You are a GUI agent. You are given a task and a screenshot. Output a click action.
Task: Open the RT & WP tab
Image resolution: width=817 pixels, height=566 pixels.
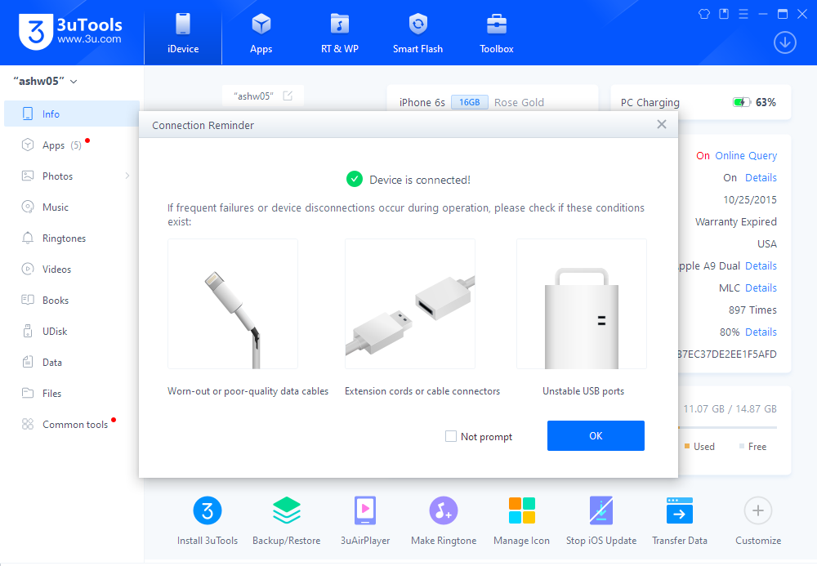pos(340,33)
